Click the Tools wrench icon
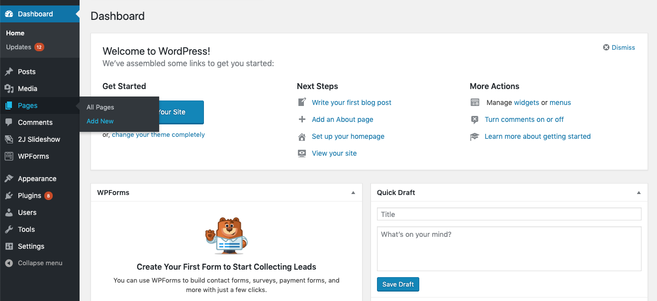This screenshot has width=657, height=301. pos(9,229)
